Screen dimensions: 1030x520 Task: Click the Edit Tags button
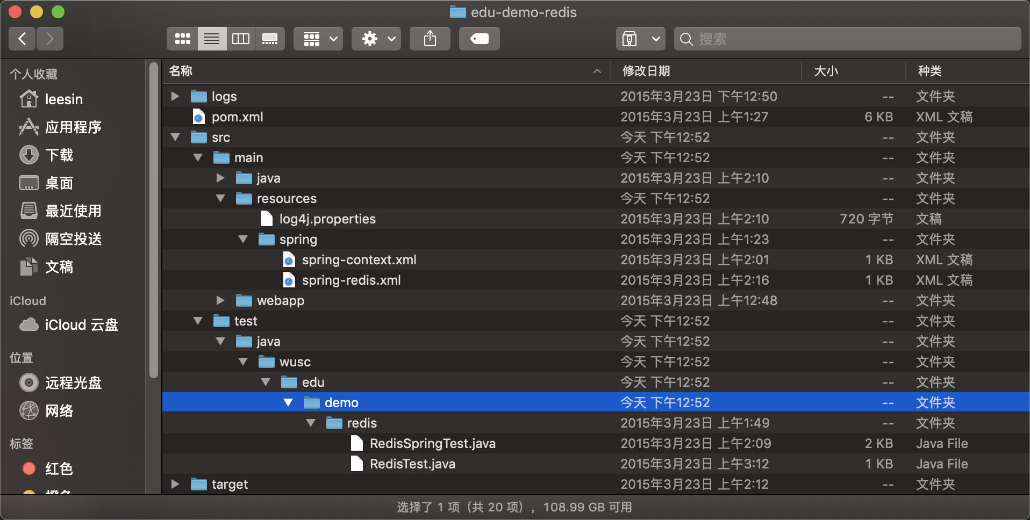480,39
